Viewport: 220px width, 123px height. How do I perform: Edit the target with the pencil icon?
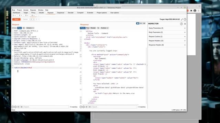(182, 19)
